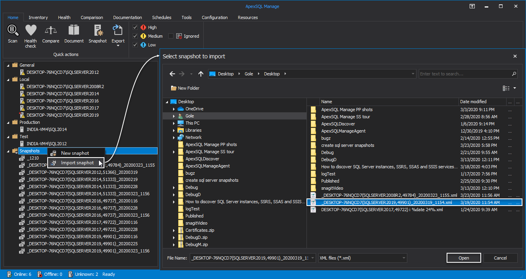Choose Import snapshot from context menu
Viewport: 526px width, 279px height.
point(77,163)
